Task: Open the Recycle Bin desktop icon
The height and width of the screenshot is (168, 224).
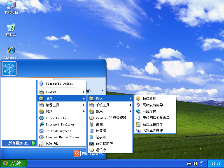Action: pyautogui.click(x=11, y=30)
